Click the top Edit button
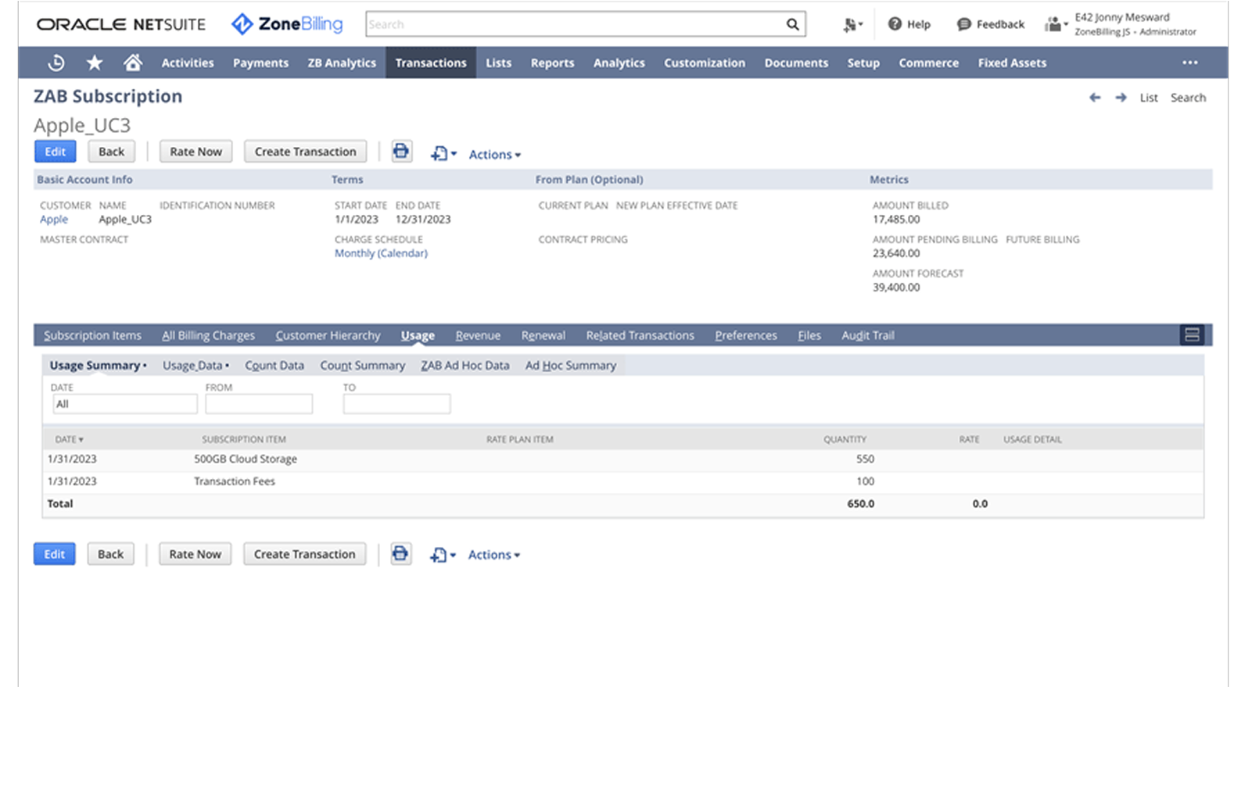The width and height of the screenshot is (1252, 790). tap(55, 152)
